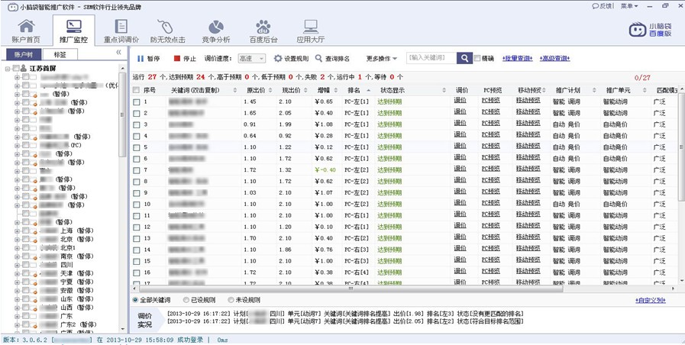
Task: Click the 输入关键词 search field
Action: (x=431, y=59)
